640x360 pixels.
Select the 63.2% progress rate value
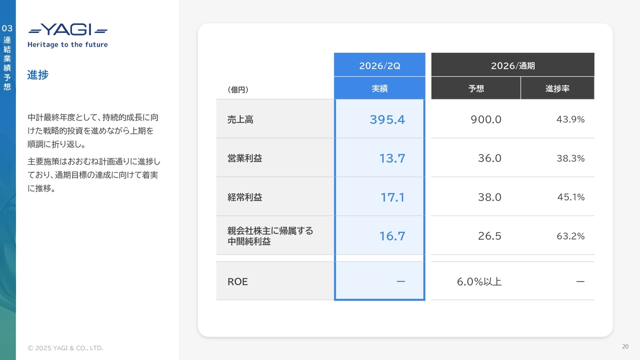[x=570, y=236]
